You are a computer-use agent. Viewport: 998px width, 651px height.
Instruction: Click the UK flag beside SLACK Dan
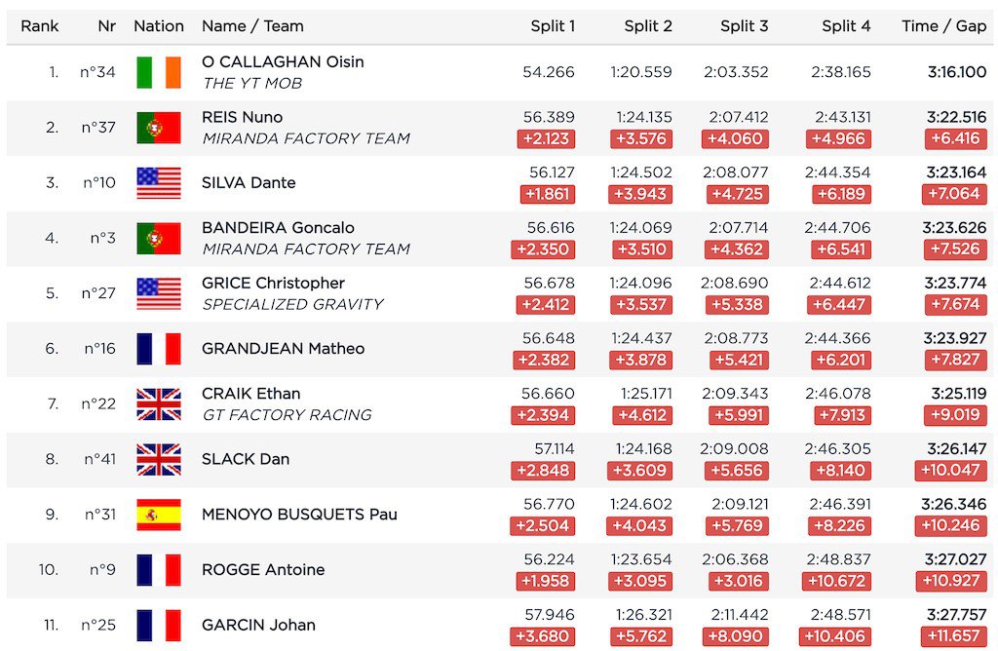(159, 459)
